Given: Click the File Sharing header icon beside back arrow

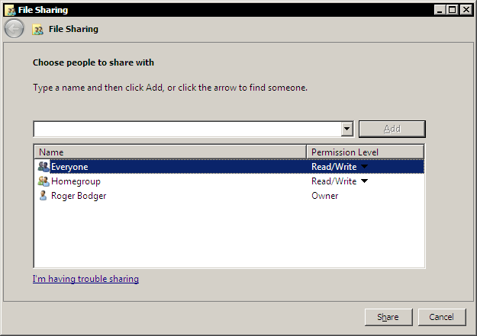Looking at the screenshot, I should (x=37, y=30).
